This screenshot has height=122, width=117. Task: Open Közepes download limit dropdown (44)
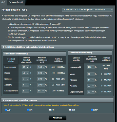tap(91, 80)
